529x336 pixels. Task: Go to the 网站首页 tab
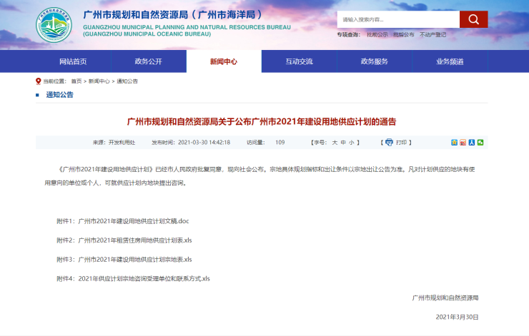point(73,61)
